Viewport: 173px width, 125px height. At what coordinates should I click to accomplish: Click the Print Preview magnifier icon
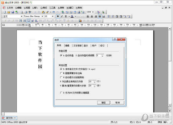tap(22, 12)
